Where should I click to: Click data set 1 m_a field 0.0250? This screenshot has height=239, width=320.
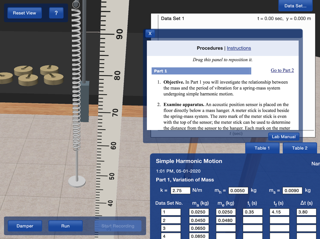tap(199, 212)
